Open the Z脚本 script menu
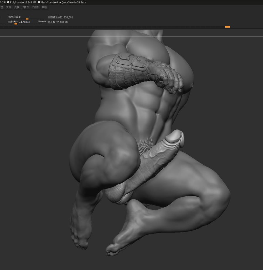Image resolution: width=263 pixels, height=270 pixels. coord(35,7)
